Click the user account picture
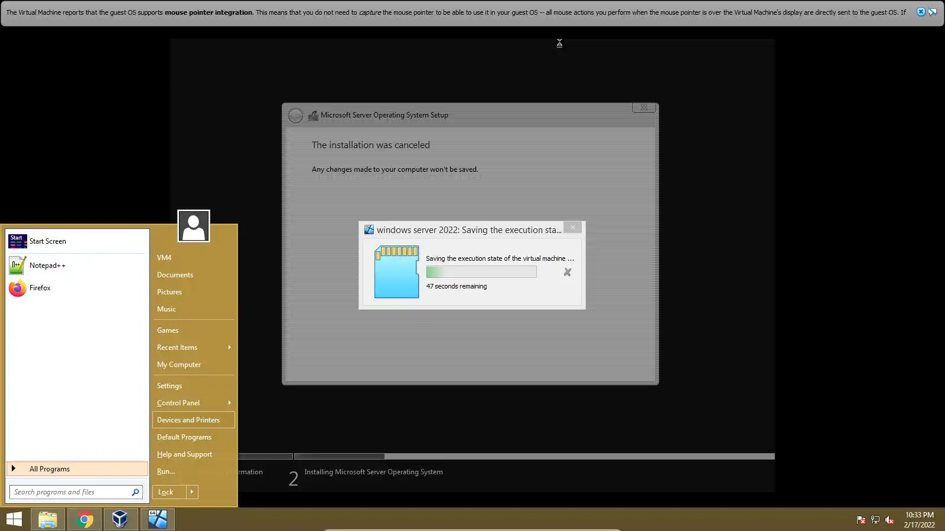Image resolution: width=945 pixels, height=531 pixels. [194, 226]
